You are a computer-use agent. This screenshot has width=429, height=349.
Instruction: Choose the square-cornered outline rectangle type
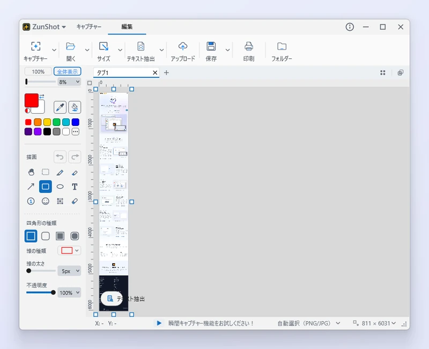point(31,236)
